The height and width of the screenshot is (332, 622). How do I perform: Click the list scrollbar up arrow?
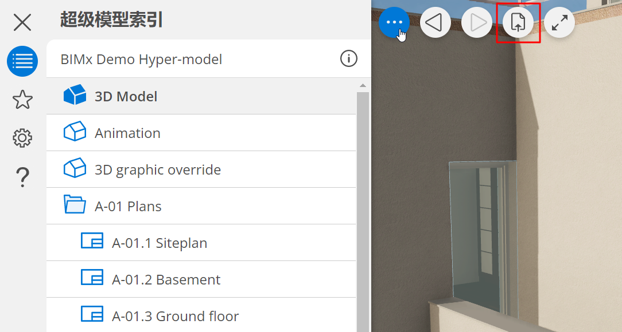click(x=363, y=85)
